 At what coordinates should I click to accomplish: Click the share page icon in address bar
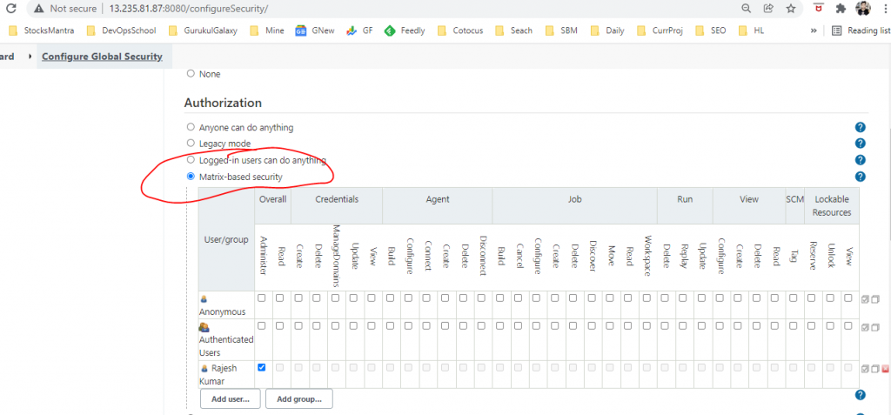(x=769, y=9)
